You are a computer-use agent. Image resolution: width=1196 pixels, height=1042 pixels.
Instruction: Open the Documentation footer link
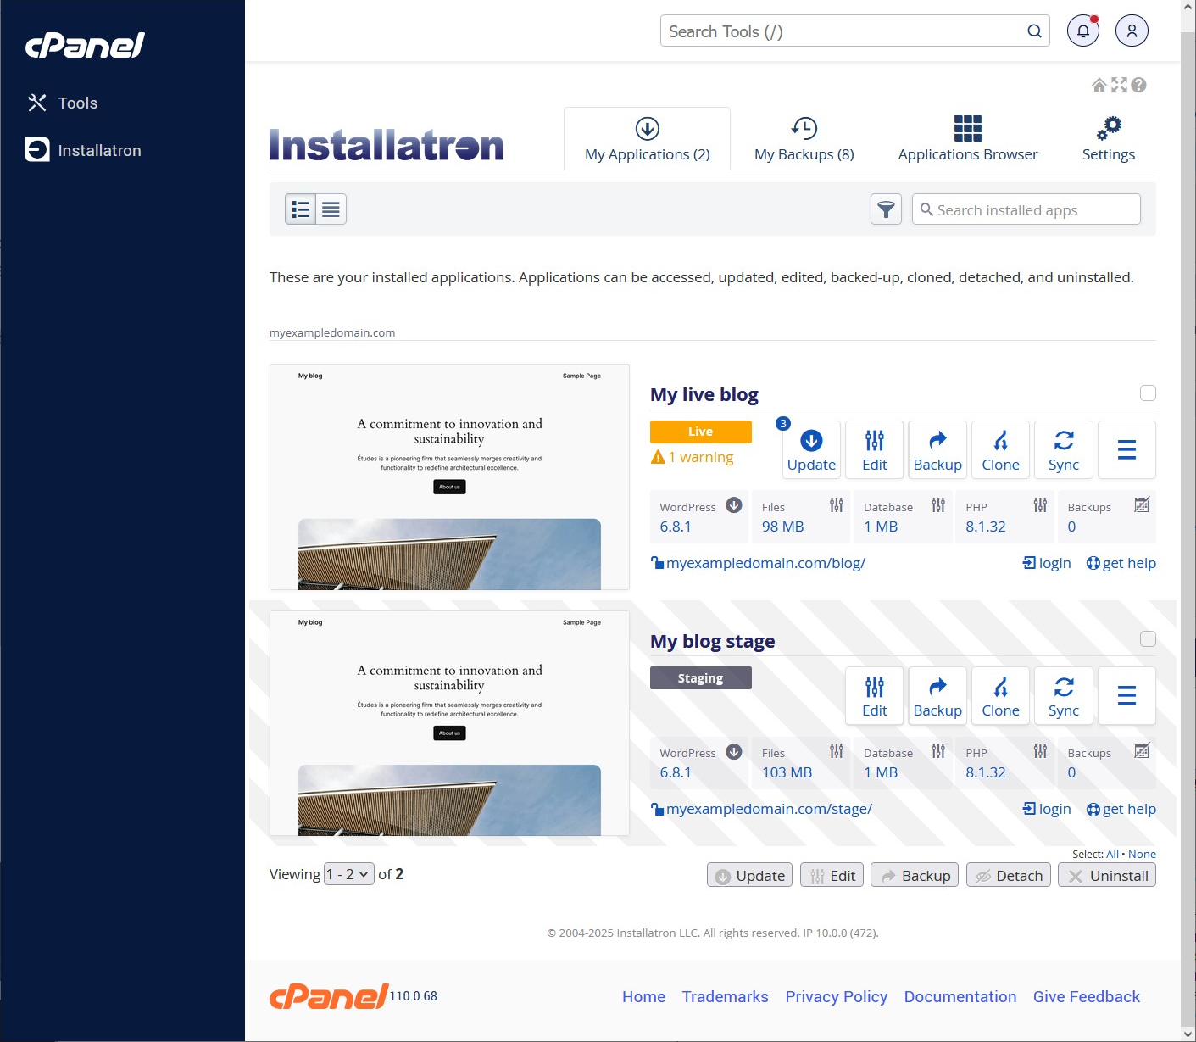960,997
